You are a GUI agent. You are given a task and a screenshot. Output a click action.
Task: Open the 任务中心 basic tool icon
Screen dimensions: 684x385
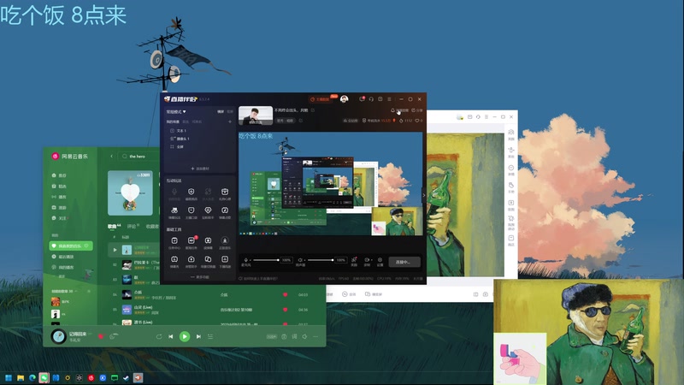pos(174,241)
